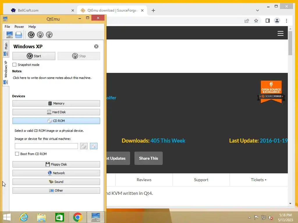Open the Reviews tab on SourceForge
The width and height of the screenshot is (298, 223).
click(x=144, y=180)
